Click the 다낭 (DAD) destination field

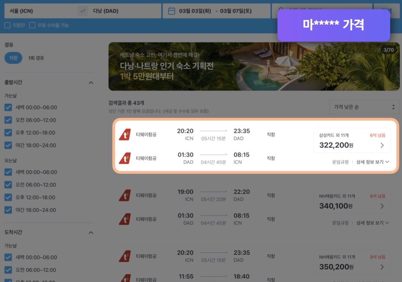(118, 11)
